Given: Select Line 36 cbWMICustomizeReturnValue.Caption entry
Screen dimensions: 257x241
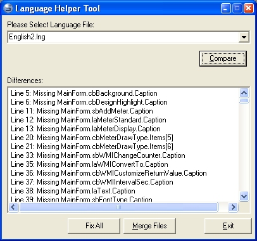Looking at the screenshot, I should tap(109, 173).
